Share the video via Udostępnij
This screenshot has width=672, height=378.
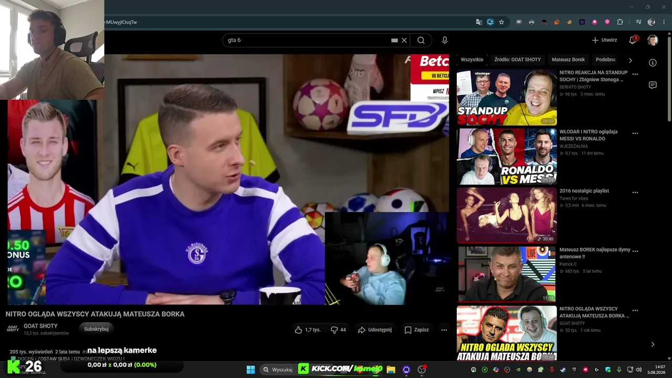pyautogui.click(x=375, y=330)
